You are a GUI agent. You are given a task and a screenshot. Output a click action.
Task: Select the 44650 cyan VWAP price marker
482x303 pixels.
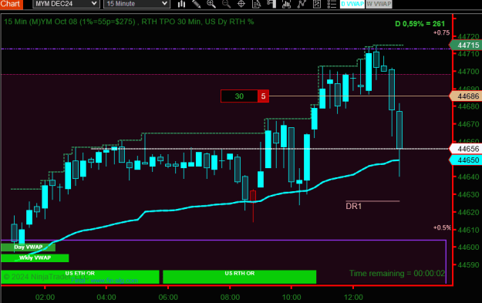pos(466,160)
